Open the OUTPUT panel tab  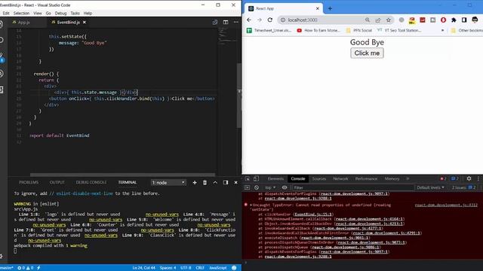tap(57, 182)
